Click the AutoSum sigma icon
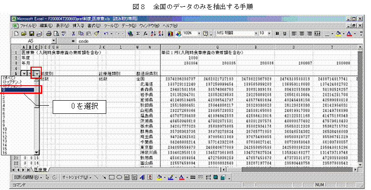Screen dimensions: 371x190 pyautogui.click(x=138, y=34)
